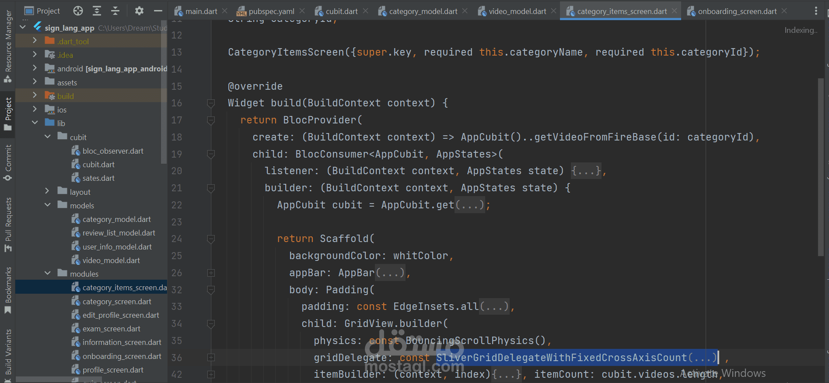Toggle fold marker on line 26 appBar
Viewport: 829px width, 383px height.
tap(211, 273)
